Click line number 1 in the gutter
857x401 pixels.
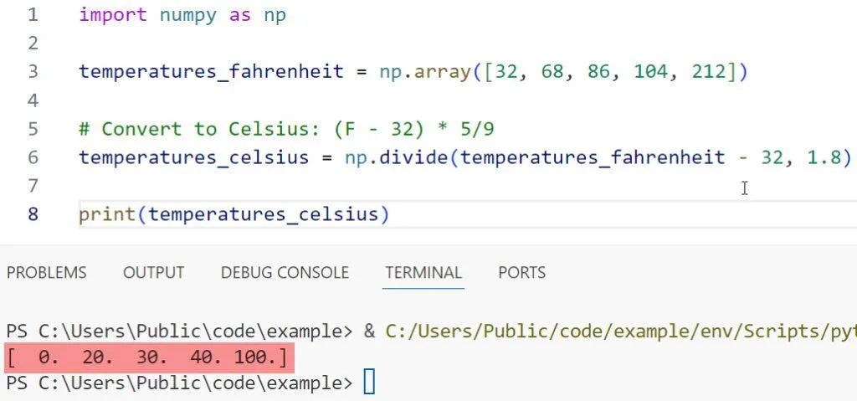33,15
